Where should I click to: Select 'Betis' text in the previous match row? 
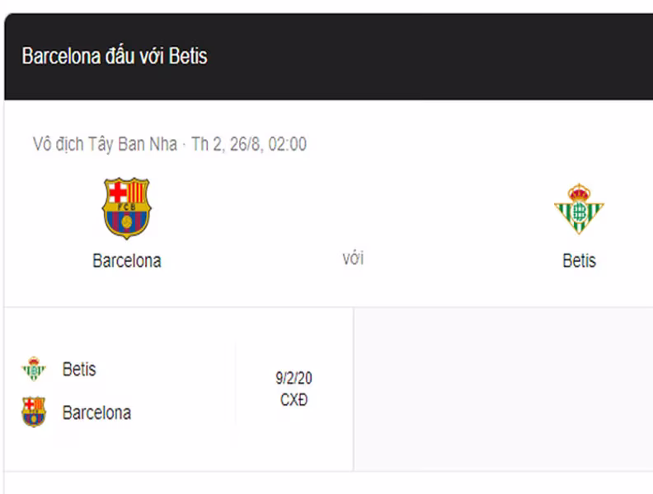79,369
